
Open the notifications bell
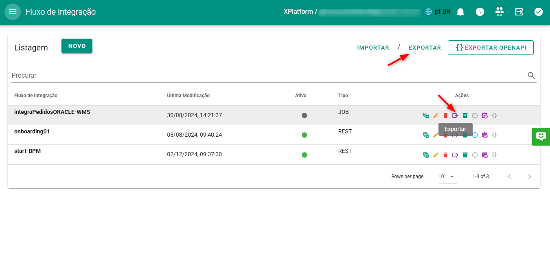click(460, 12)
